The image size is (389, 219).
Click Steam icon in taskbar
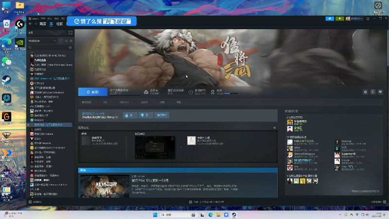click(234, 215)
